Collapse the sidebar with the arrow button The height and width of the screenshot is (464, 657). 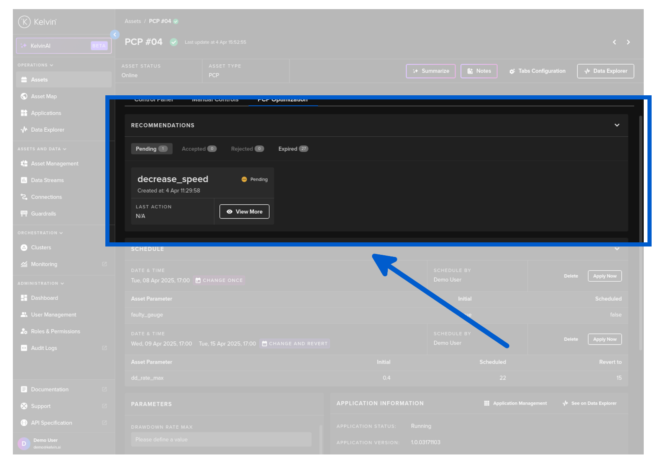click(115, 35)
